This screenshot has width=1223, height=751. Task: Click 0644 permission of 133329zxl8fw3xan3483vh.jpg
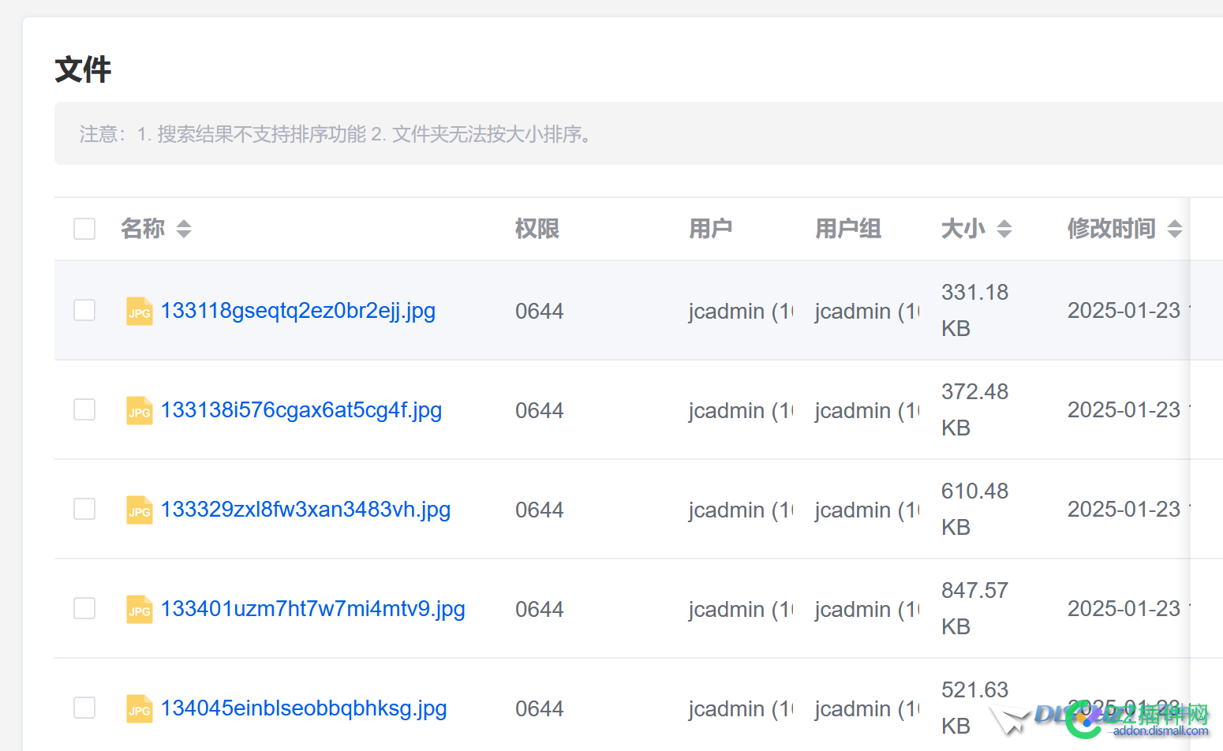click(540, 510)
